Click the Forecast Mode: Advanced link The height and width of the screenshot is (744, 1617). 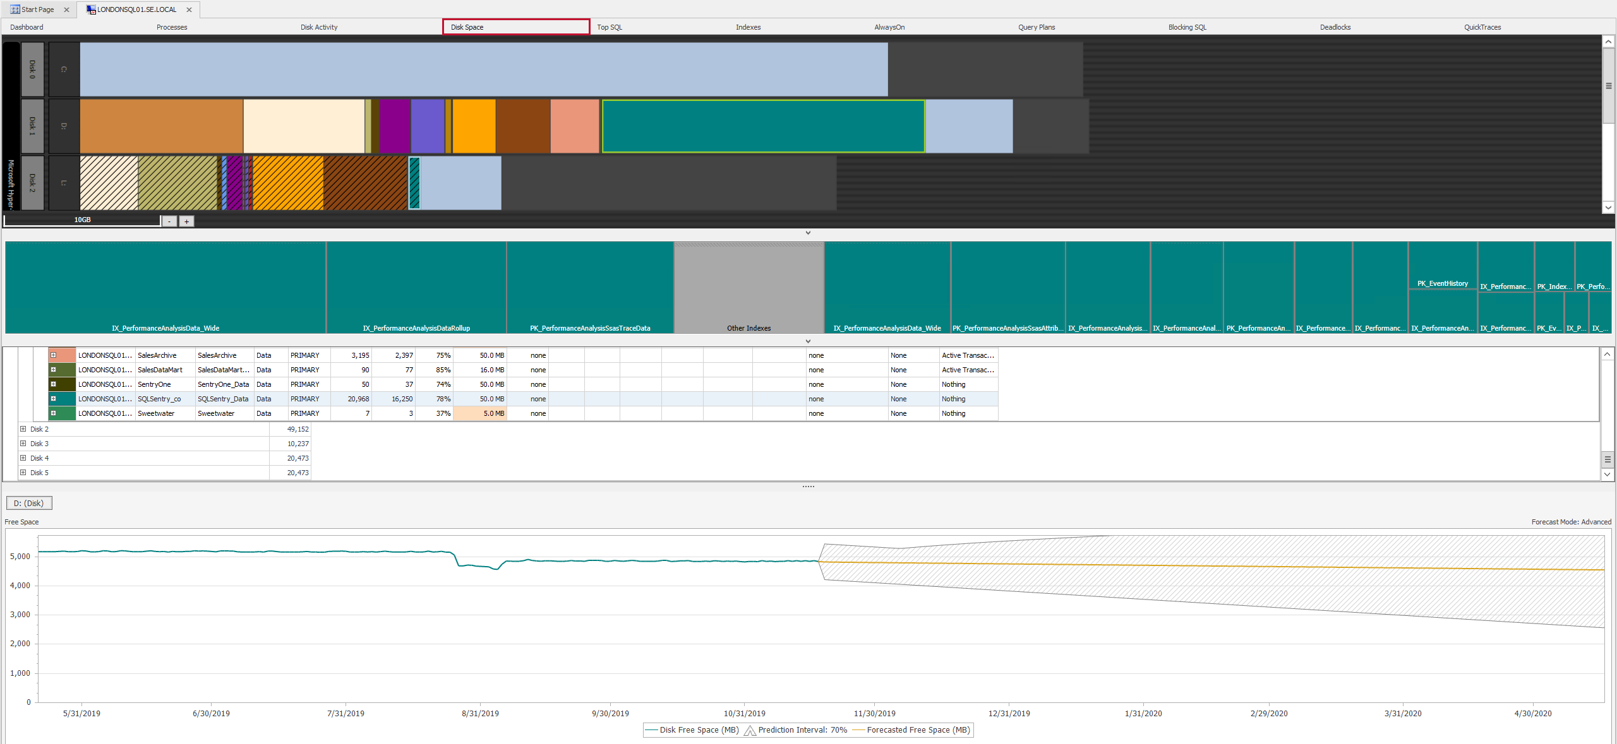1571,522
